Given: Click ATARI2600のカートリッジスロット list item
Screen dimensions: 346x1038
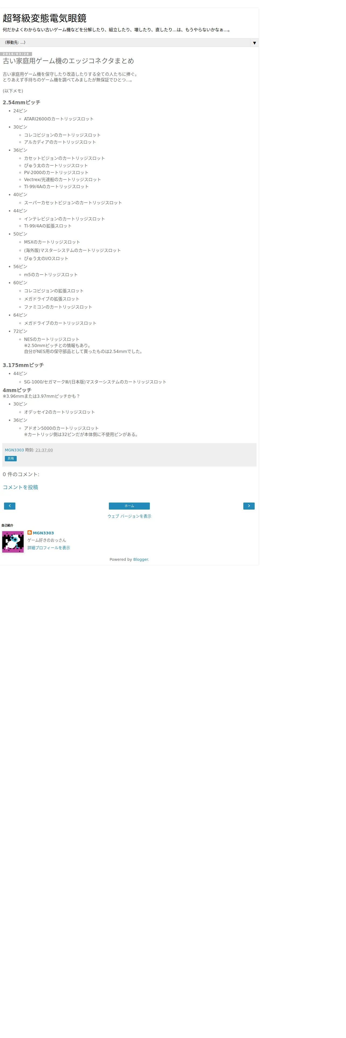Looking at the screenshot, I should (x=59, y=119).
